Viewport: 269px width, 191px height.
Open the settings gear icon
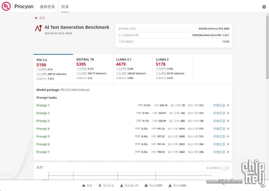[264, 7]
